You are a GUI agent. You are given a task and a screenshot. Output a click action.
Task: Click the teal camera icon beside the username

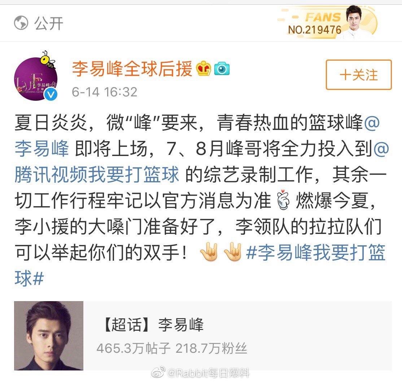(222, 69)
